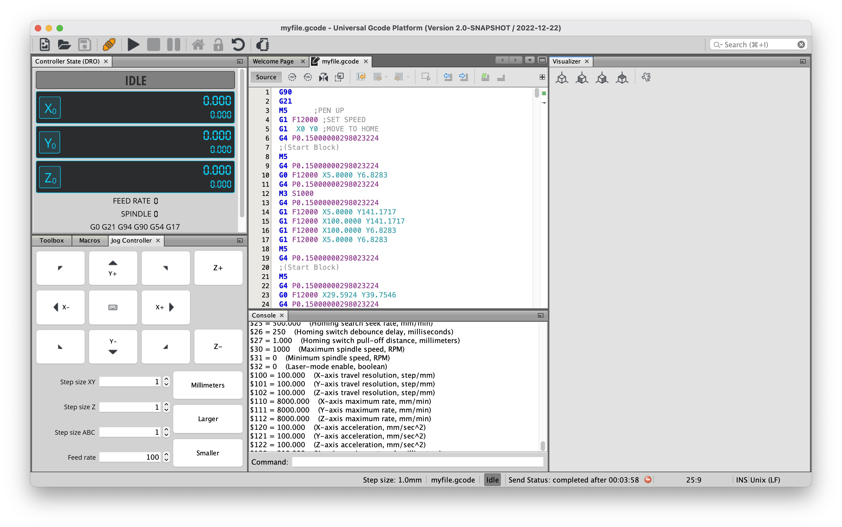Toggle units with Millimeters button
842x527 pixels.
tap(208, 385)
